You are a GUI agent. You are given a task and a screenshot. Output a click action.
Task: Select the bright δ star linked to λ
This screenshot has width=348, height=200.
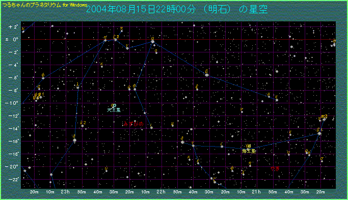point(74,140)
